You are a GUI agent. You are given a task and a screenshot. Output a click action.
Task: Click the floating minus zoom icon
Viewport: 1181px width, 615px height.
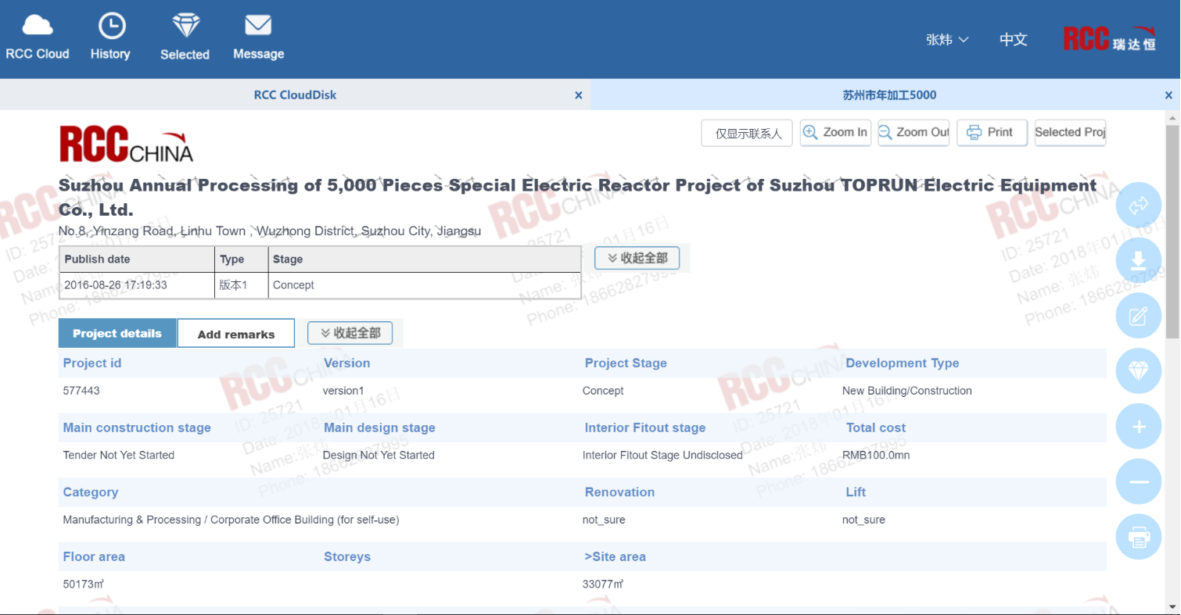(x=1139, y=481)
